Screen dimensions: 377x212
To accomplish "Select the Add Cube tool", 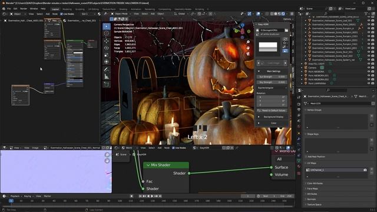I will point(107,84).
